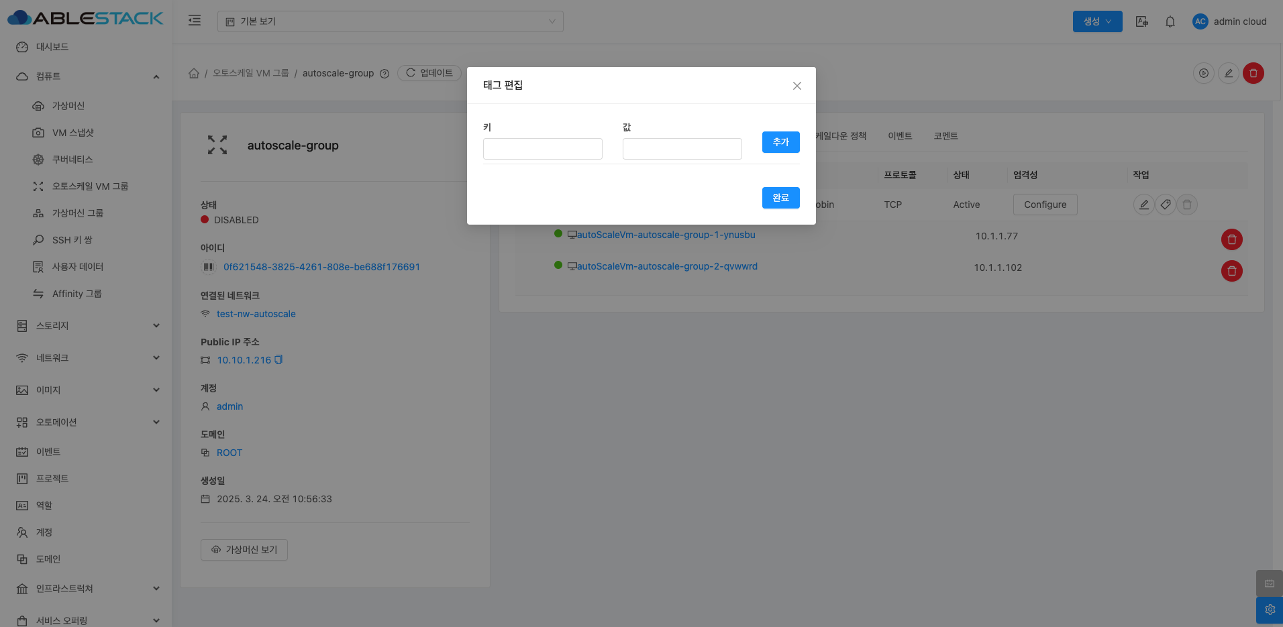The width and height of the screenshot is (1283, 627).
Task: Edit the load balancer rule pencil icon
Action: click(1144, 205)
